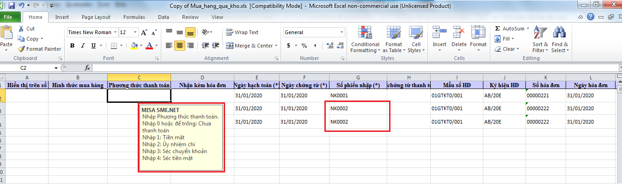Open the borders dropdown arrow
Image resolution: width=622 pixels, height=184 pixels.
121,46
